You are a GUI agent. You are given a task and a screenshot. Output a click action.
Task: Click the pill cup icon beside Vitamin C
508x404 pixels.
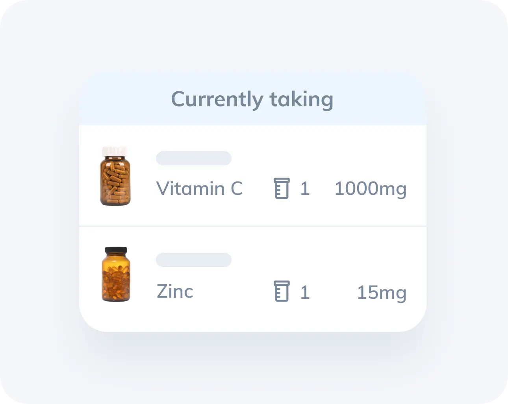tap(282, 188)
